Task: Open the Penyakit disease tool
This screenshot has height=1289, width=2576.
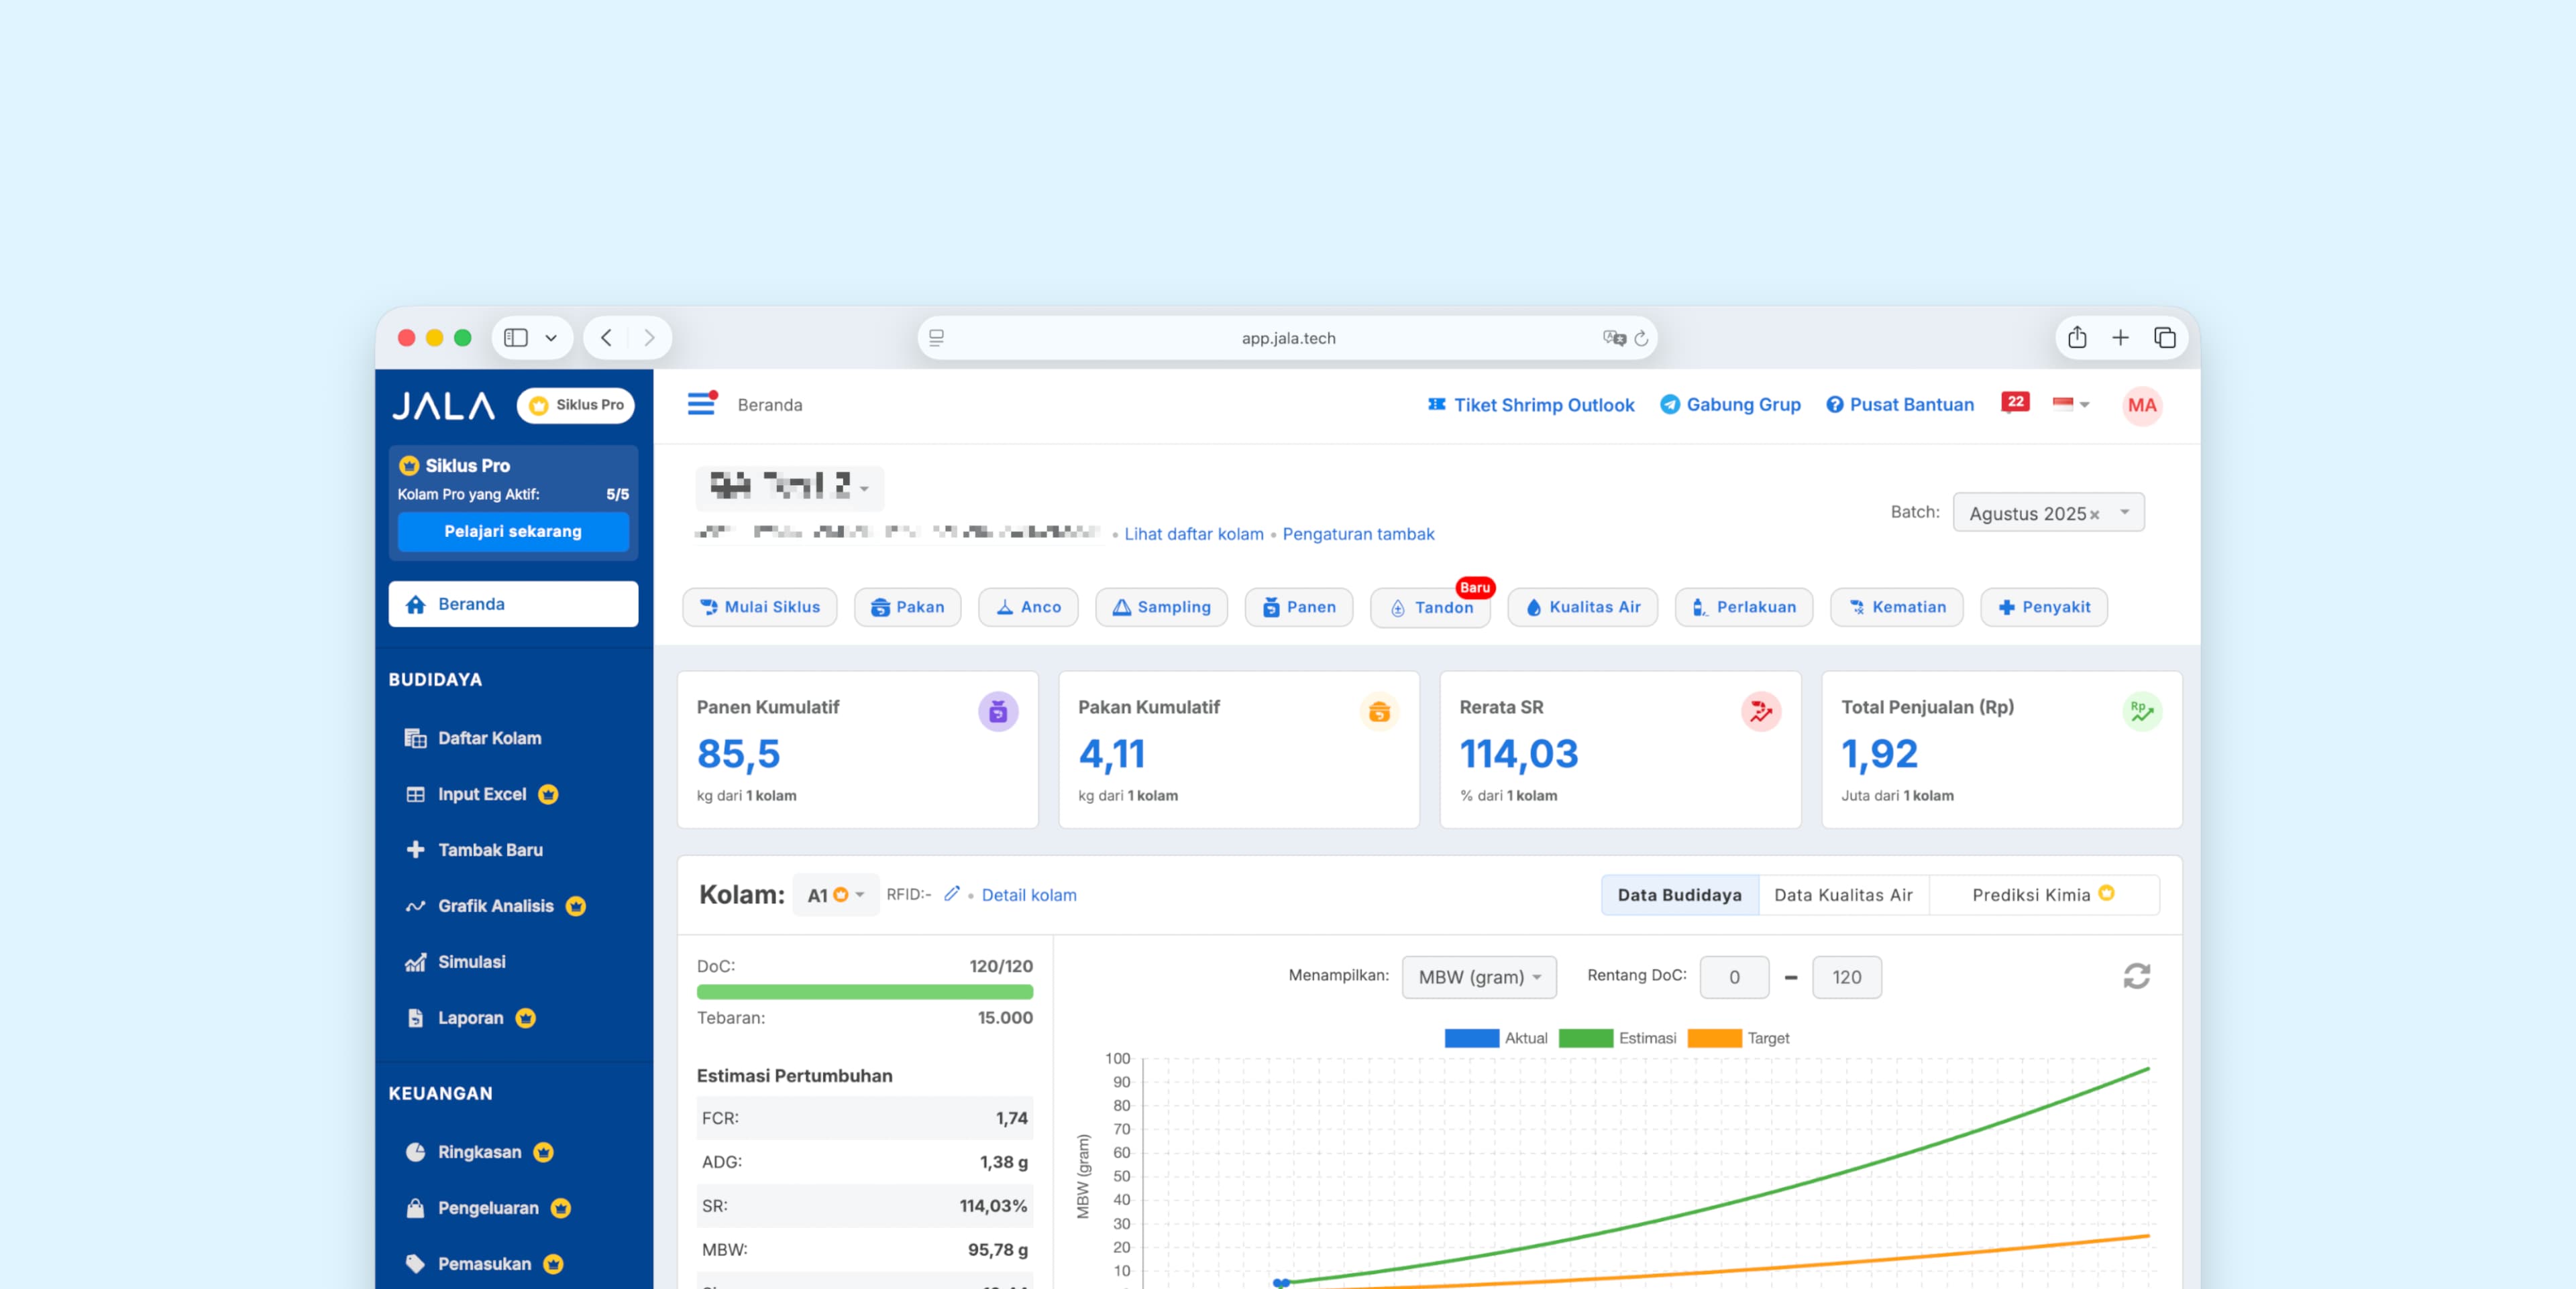Action: click(2043, 607)
